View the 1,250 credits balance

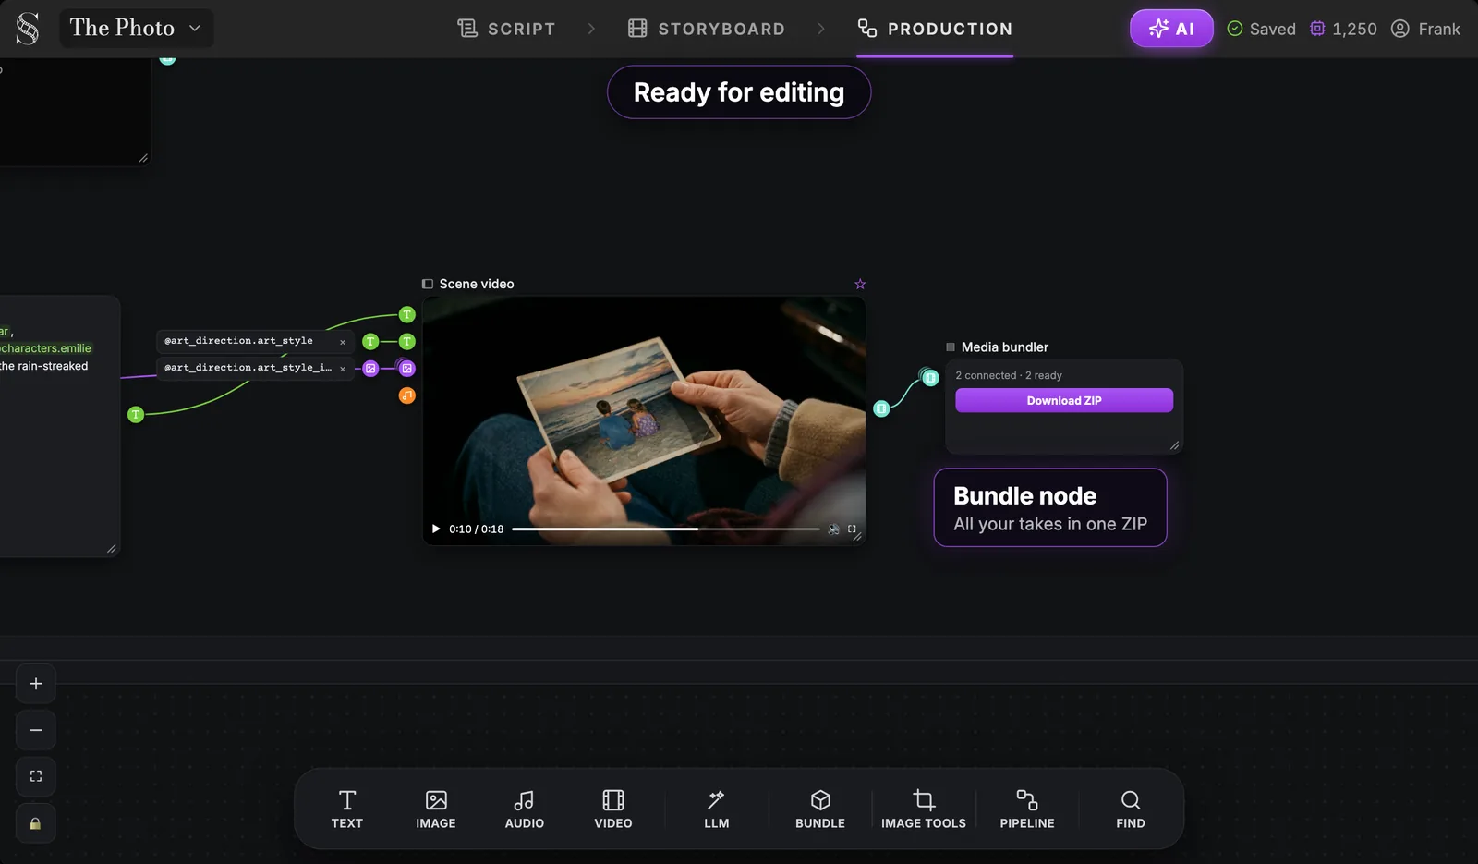tap(1343, 29)
